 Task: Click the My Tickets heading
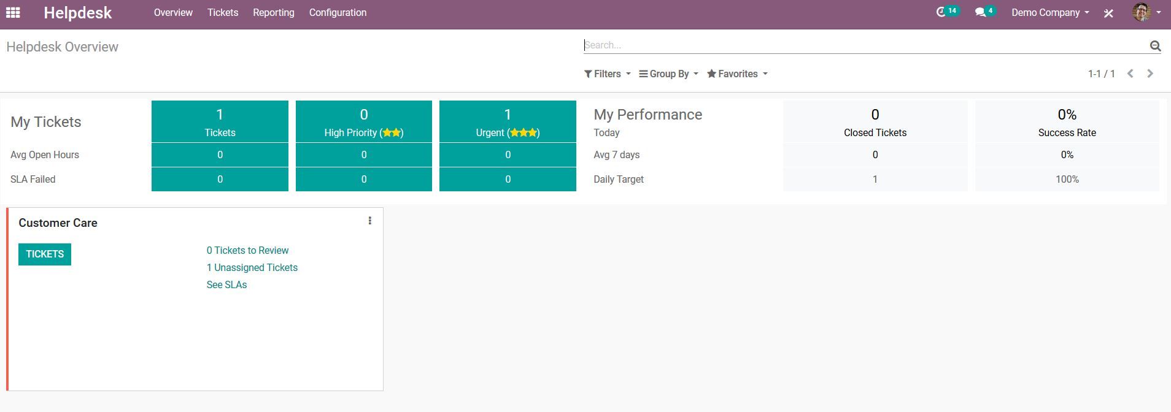(46, 122)
